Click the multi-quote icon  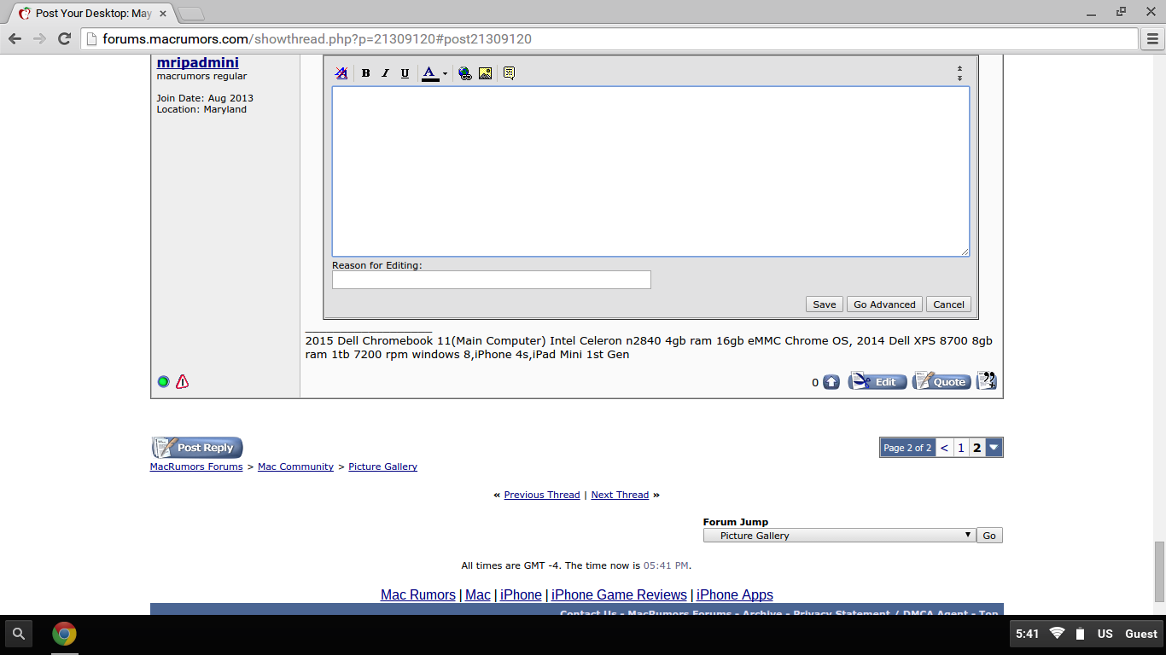(987, 381)
